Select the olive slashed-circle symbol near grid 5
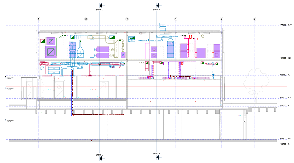 (x=202, y=36)
